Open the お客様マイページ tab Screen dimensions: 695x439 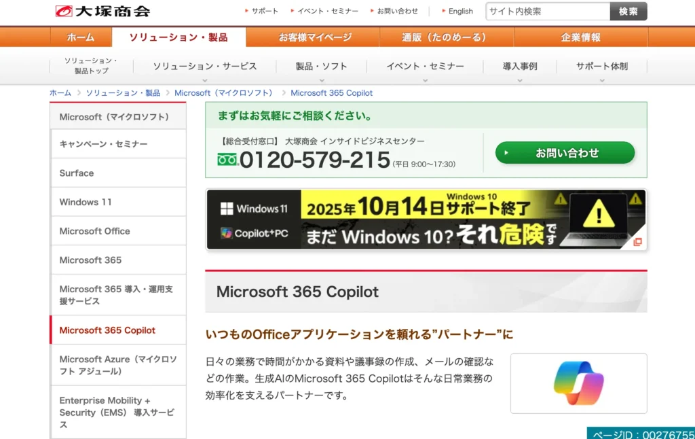click(315, 37)
